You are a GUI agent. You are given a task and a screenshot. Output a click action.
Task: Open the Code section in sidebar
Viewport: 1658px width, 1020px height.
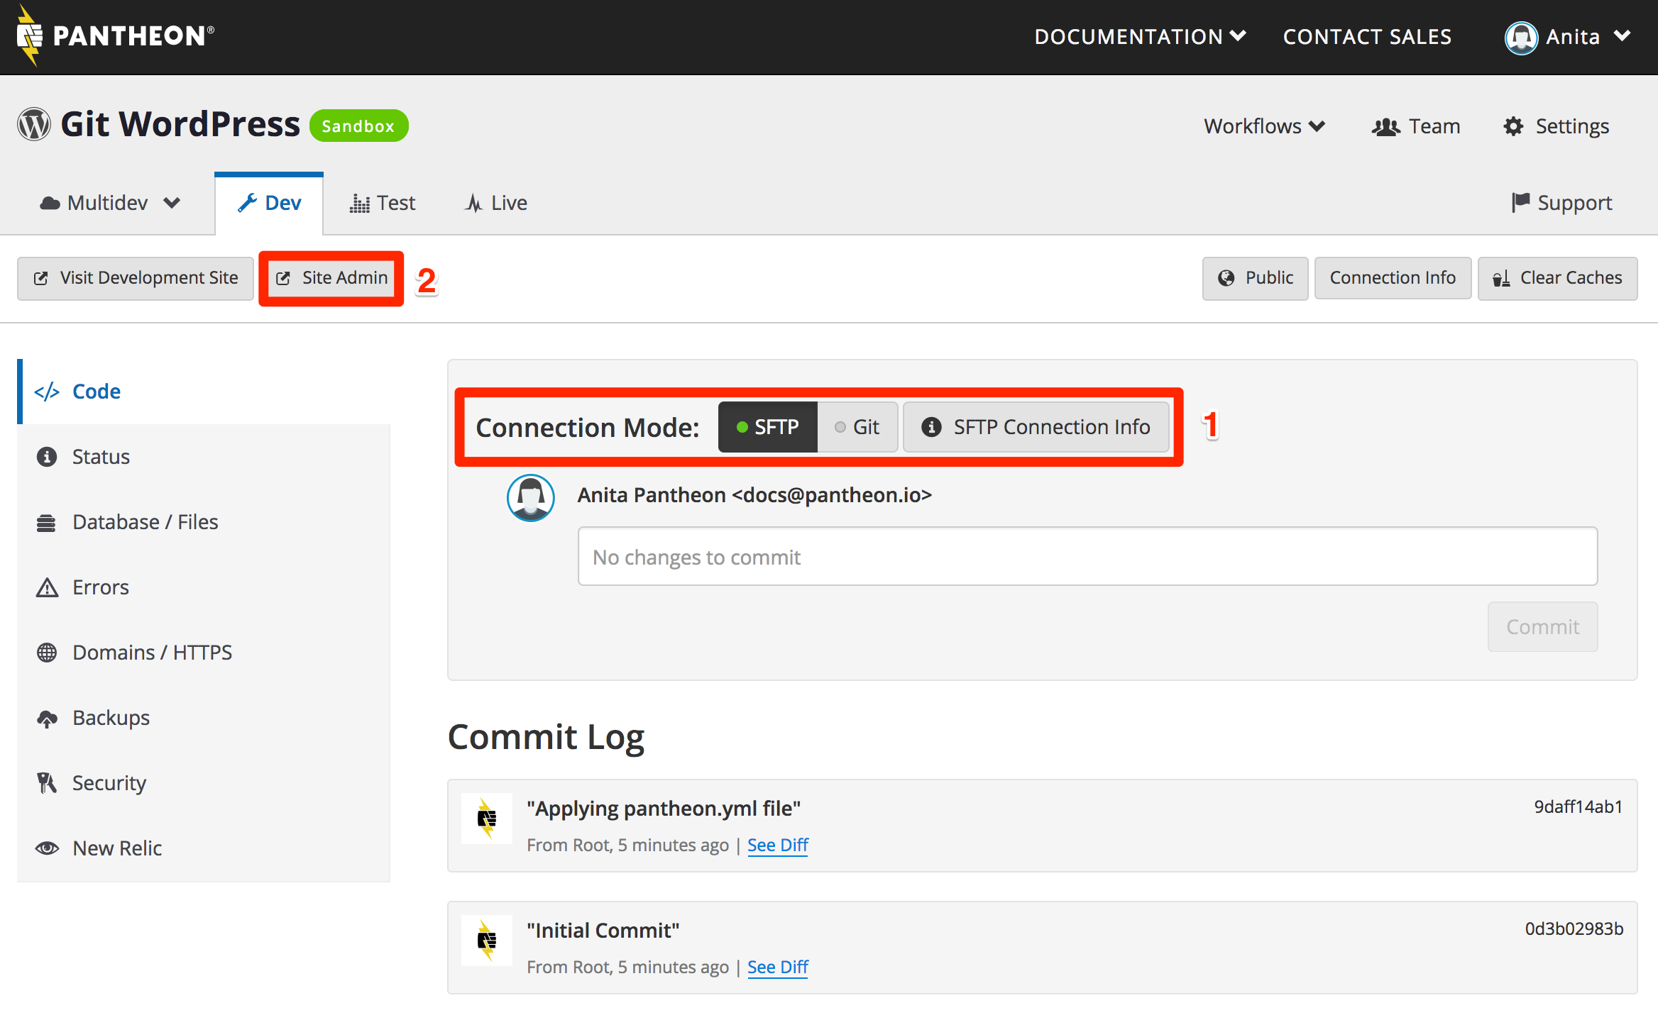96,391
